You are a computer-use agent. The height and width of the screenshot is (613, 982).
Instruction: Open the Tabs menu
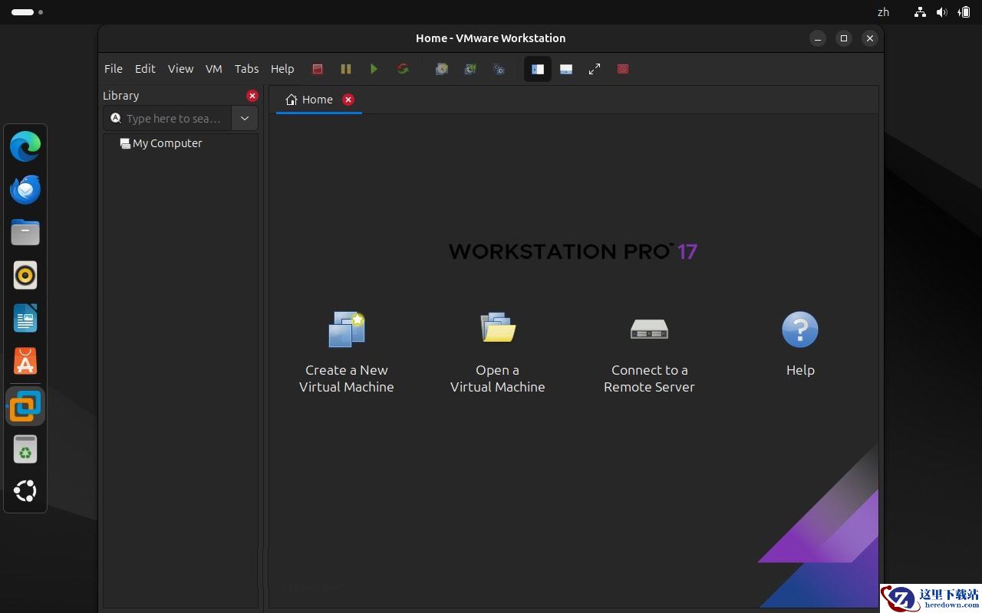[246, 69]
